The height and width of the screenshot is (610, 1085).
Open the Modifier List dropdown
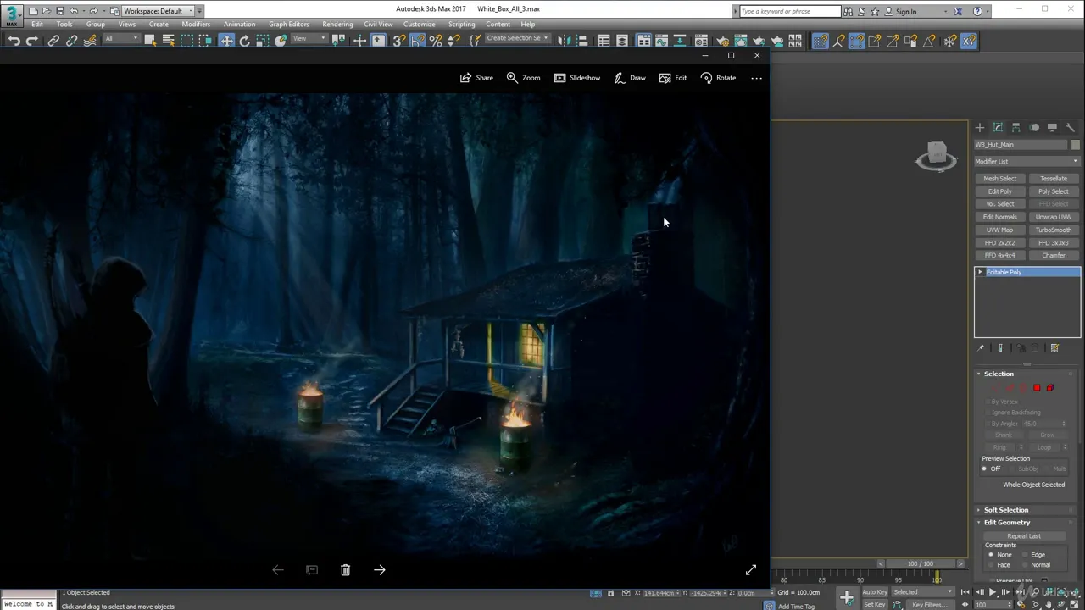tap(1027, 162)
